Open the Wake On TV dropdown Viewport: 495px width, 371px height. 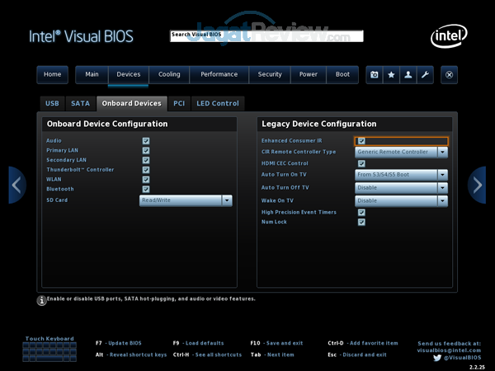(401, 200)
